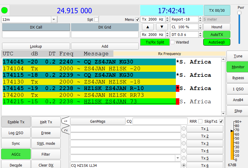This screenshot has width=248, height=168.
Task: Expand the Tx 5 message dropdown
Action: click(x=178, y=158)
